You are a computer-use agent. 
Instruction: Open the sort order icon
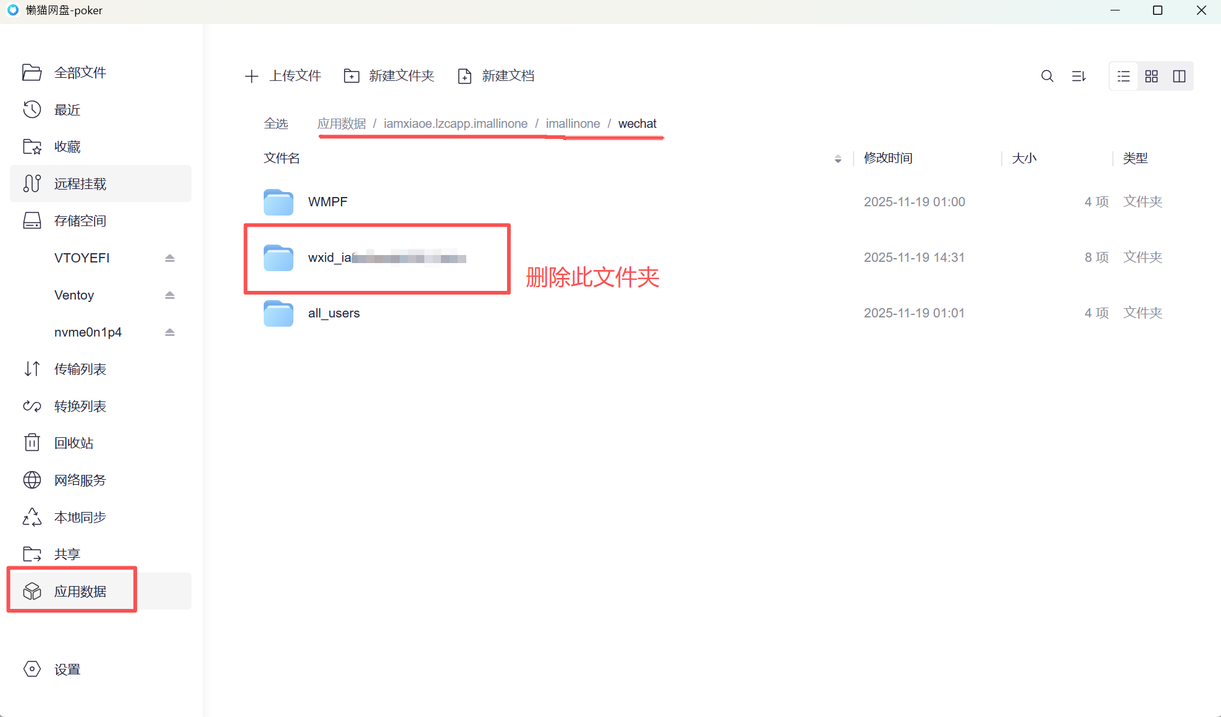[x=1078, y=76]
